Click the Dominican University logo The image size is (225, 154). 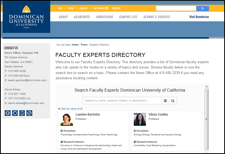[x=26, y=17]
